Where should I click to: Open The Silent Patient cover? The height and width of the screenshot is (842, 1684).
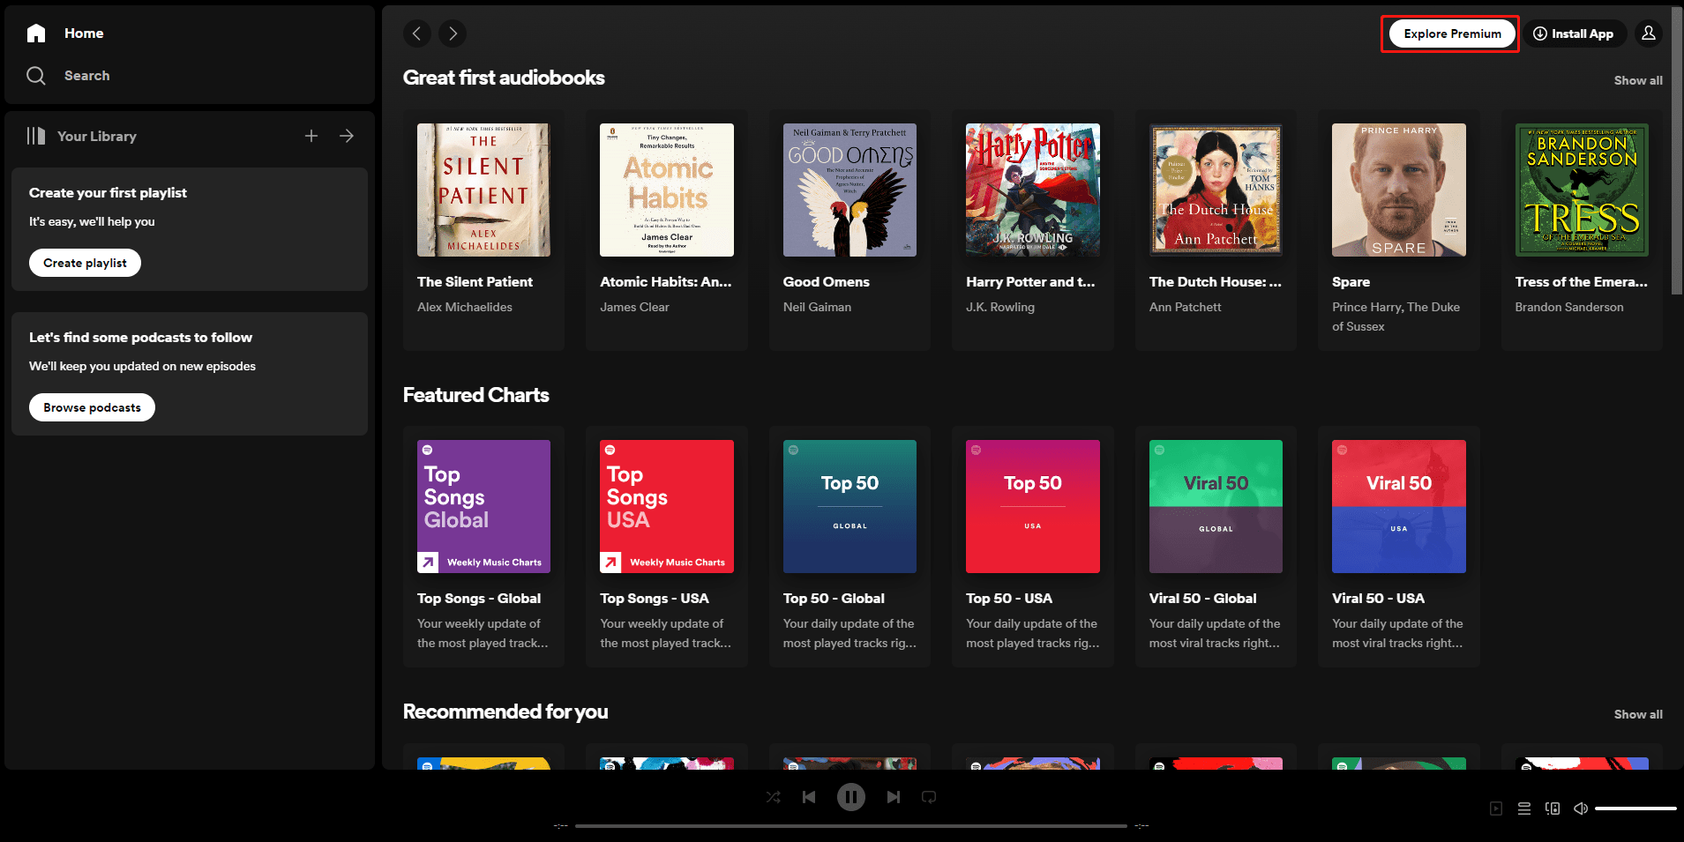(483, 190)
